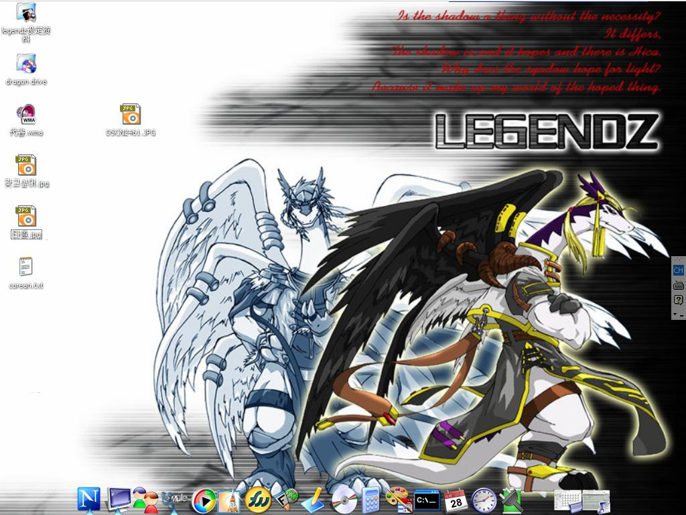Screen dimensions: 686x515
Task: Open the clock icon in the dock
Action: pos(484,500)
